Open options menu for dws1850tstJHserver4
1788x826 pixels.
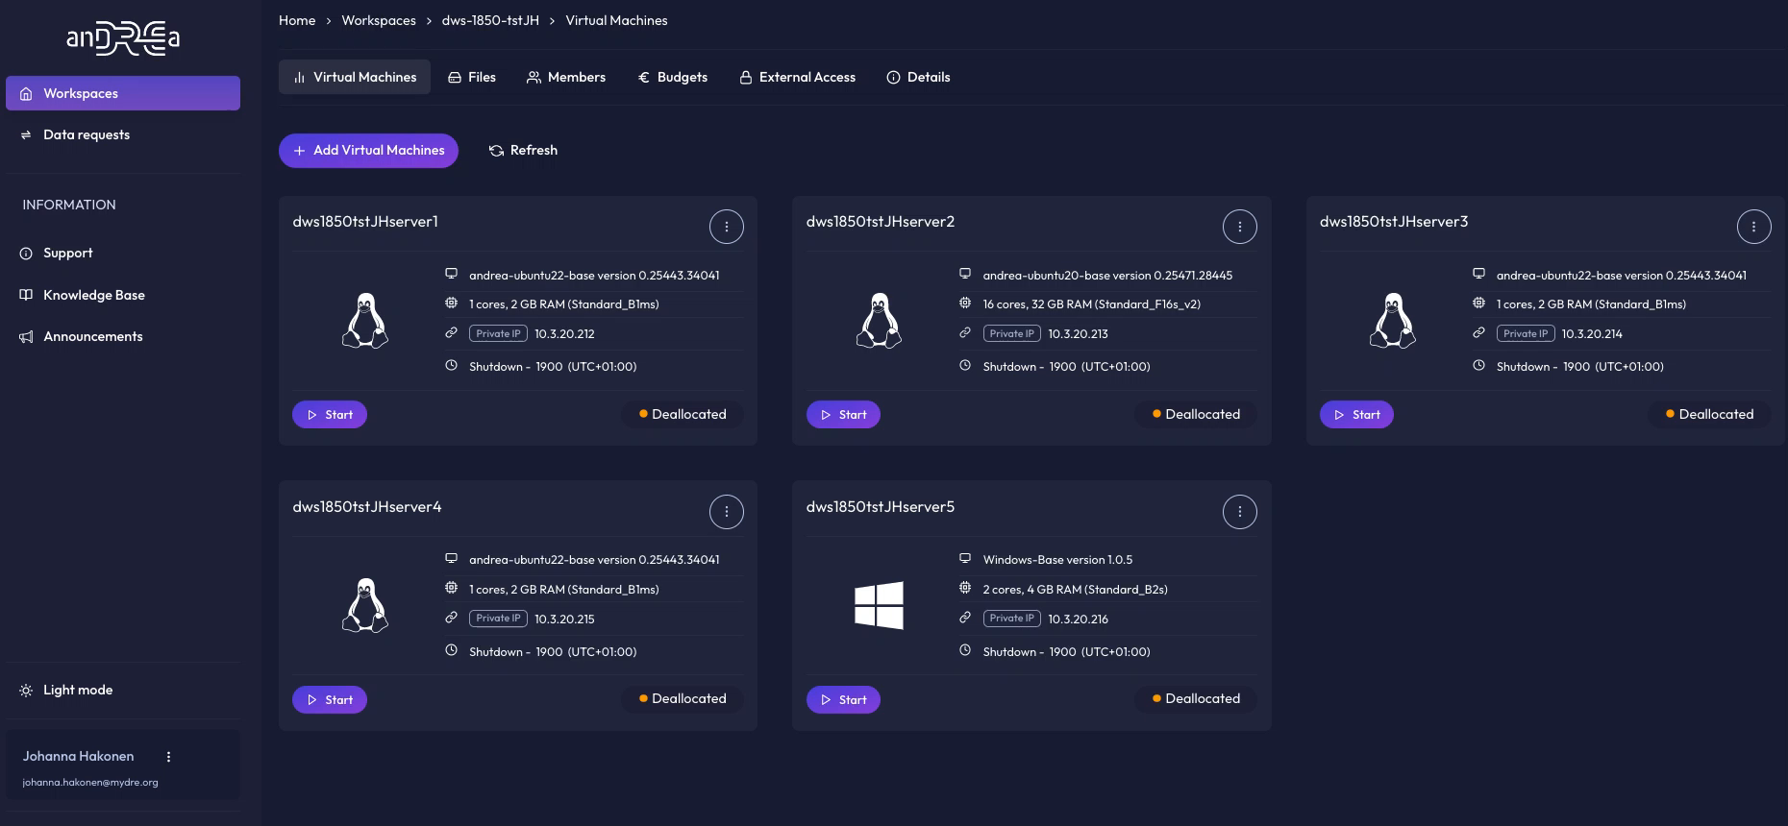pyautogui.click(x=726, y=512)
